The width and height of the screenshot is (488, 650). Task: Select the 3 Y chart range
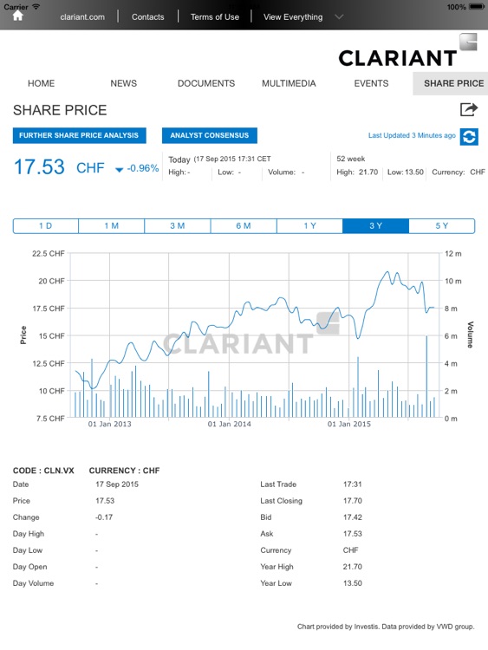click(x=375, y=226)
